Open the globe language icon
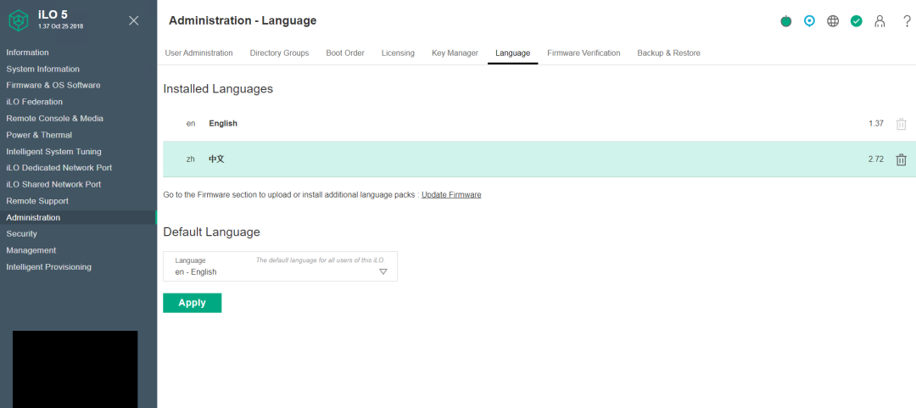This screenshot has height=408, width=916. 833,21
